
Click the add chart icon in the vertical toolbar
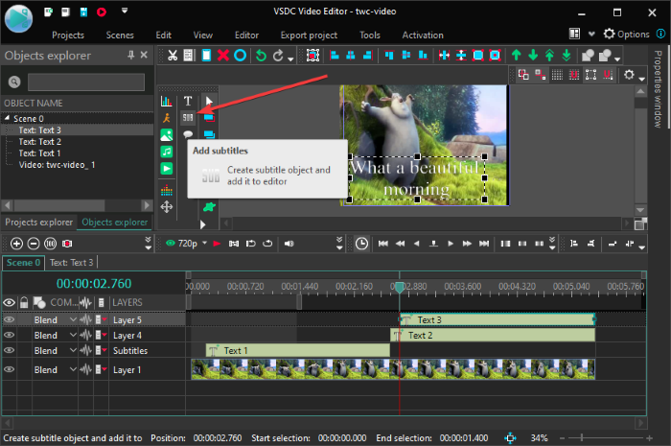pyautogui.click(x=167, y=100)
